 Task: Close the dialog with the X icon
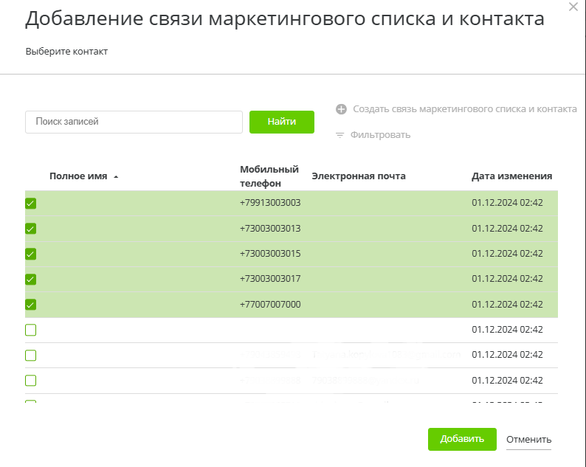(573, 7)
